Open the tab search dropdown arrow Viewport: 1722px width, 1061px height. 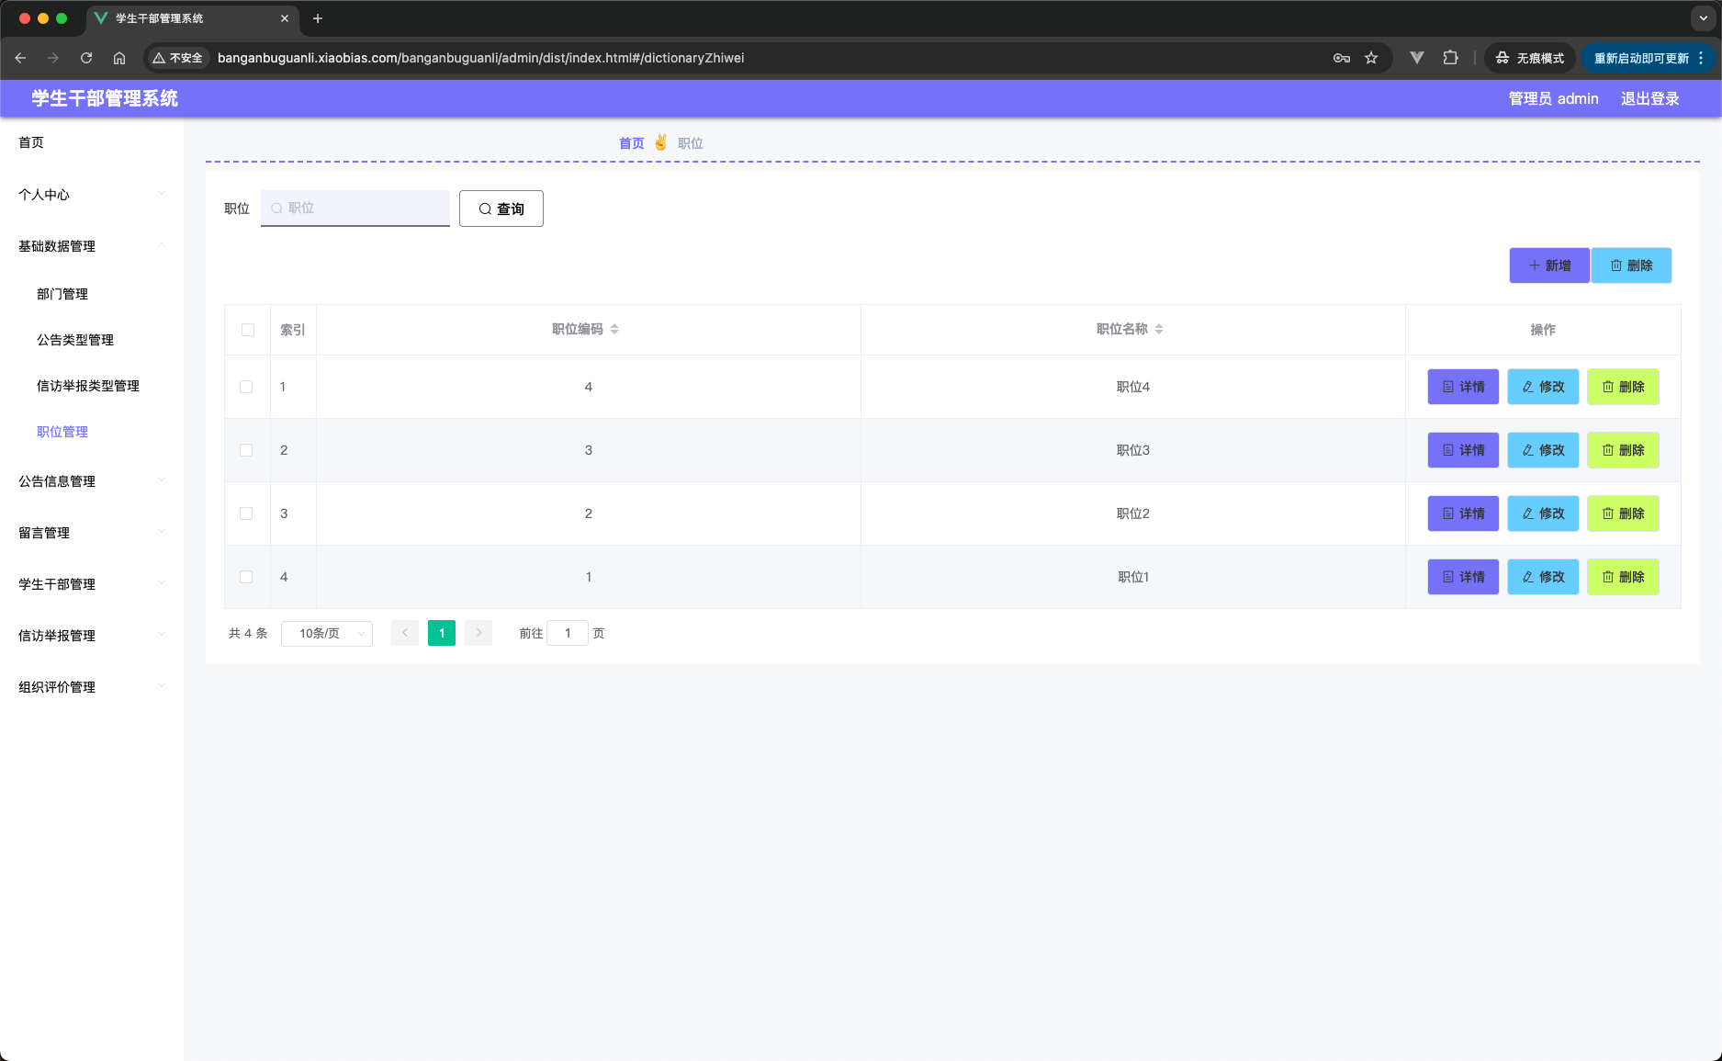[1704, 18]
